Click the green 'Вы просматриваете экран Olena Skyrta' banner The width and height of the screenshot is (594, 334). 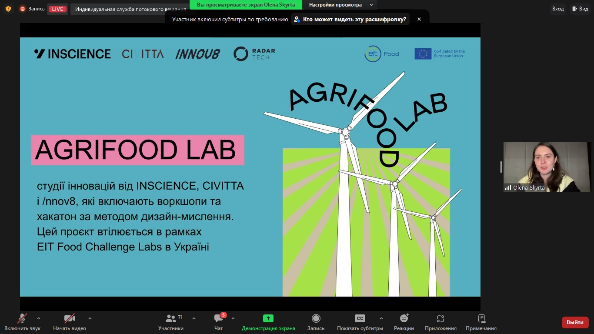246,5
